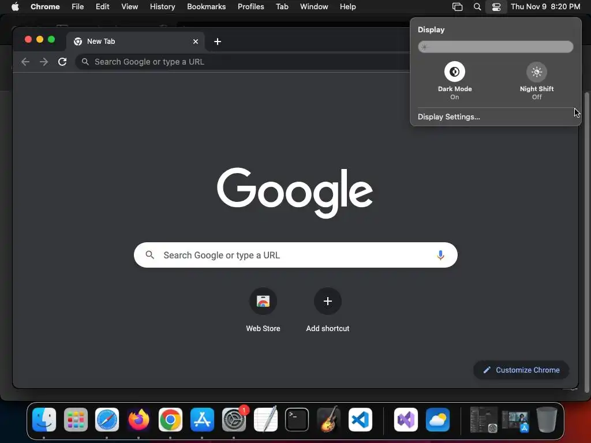The height and width of the screenshot is (443, 591).
Task: Click the Google logo
Action: click(295, 193)
